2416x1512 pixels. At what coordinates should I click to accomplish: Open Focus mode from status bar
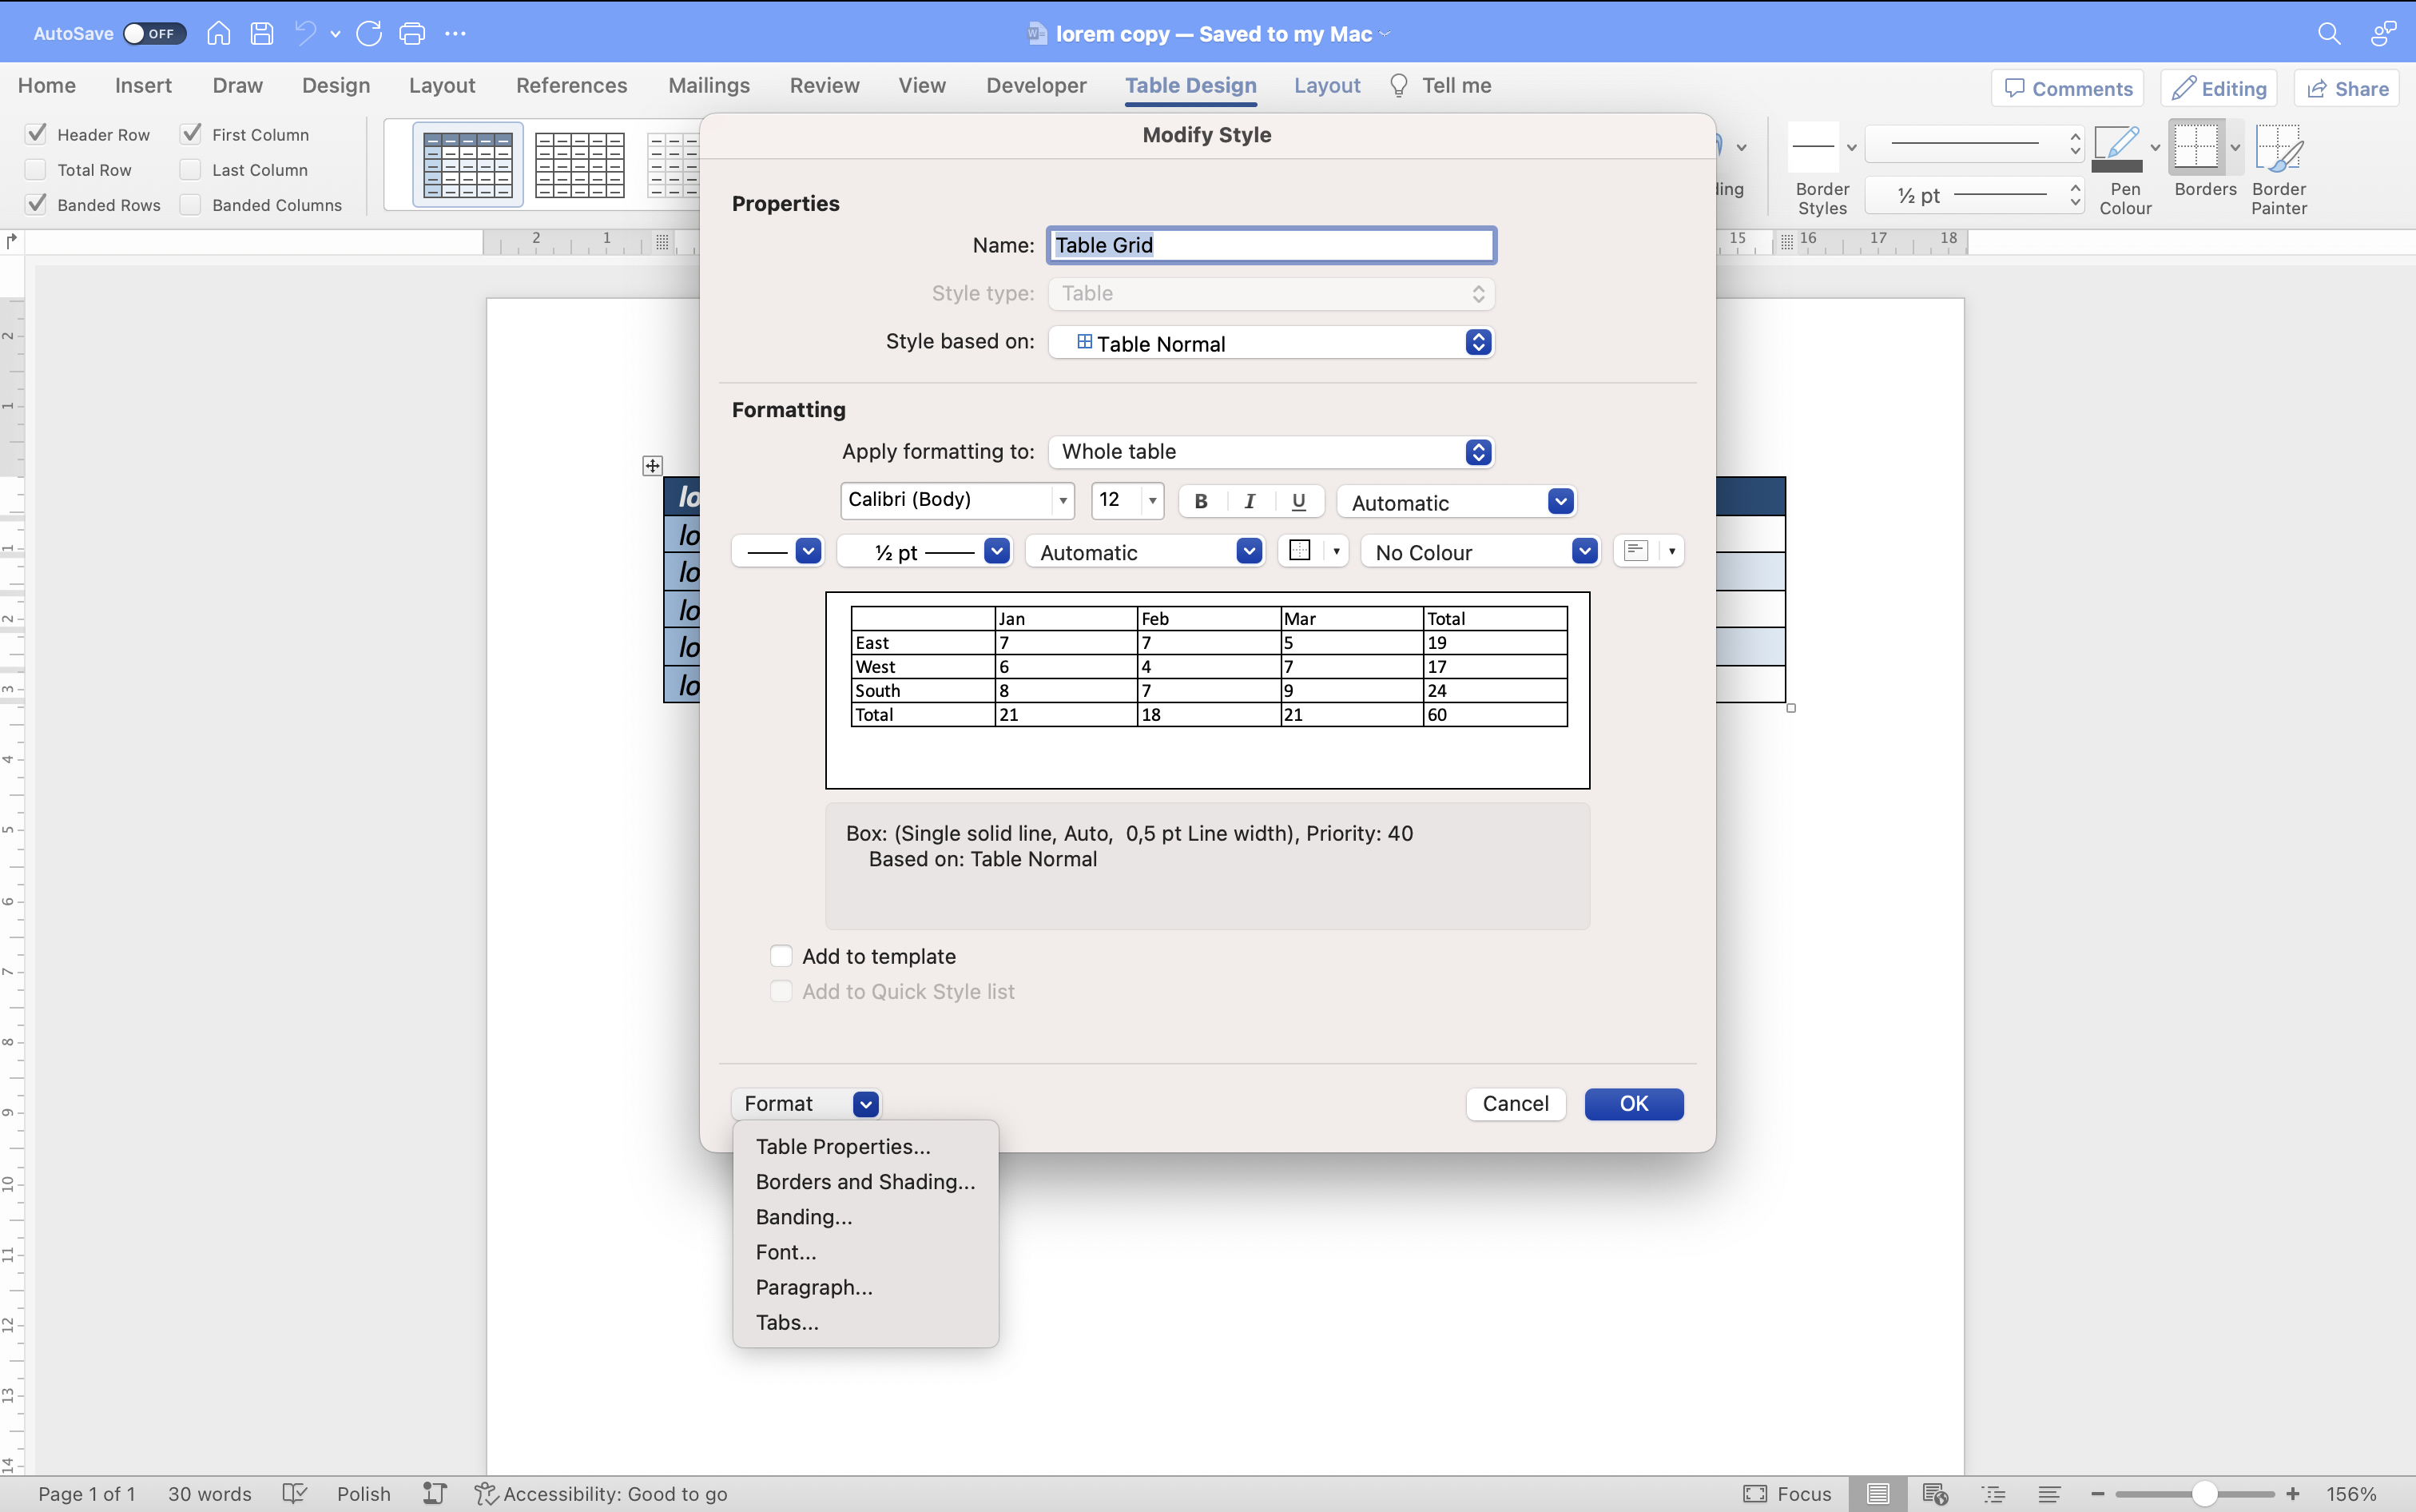(1787, 1493)
